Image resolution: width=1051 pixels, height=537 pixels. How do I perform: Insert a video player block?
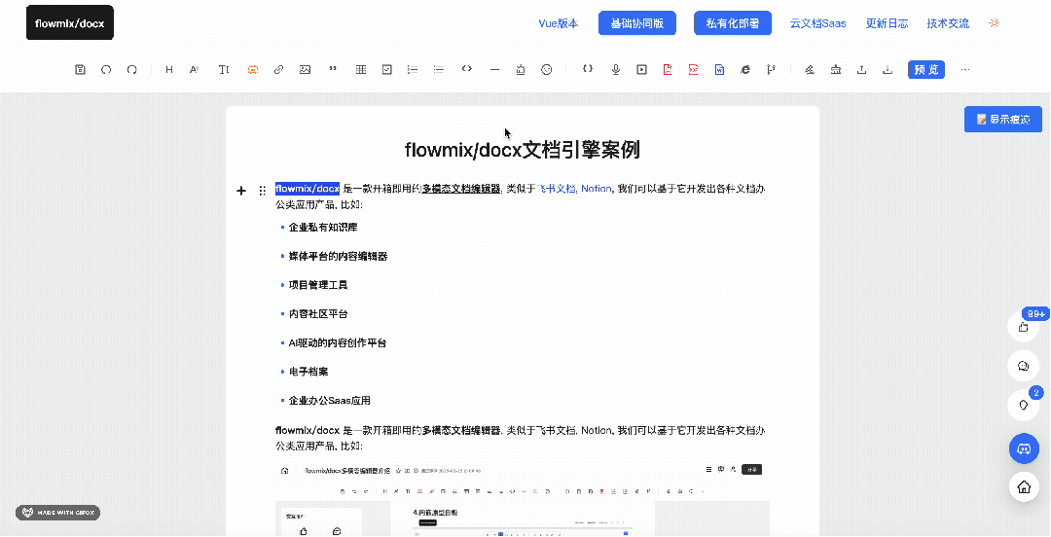pyautogui.click(x=641, y=69)
